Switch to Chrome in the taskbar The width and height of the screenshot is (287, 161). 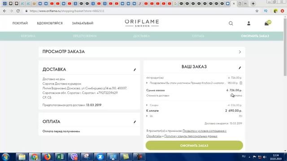click(35, 157)
